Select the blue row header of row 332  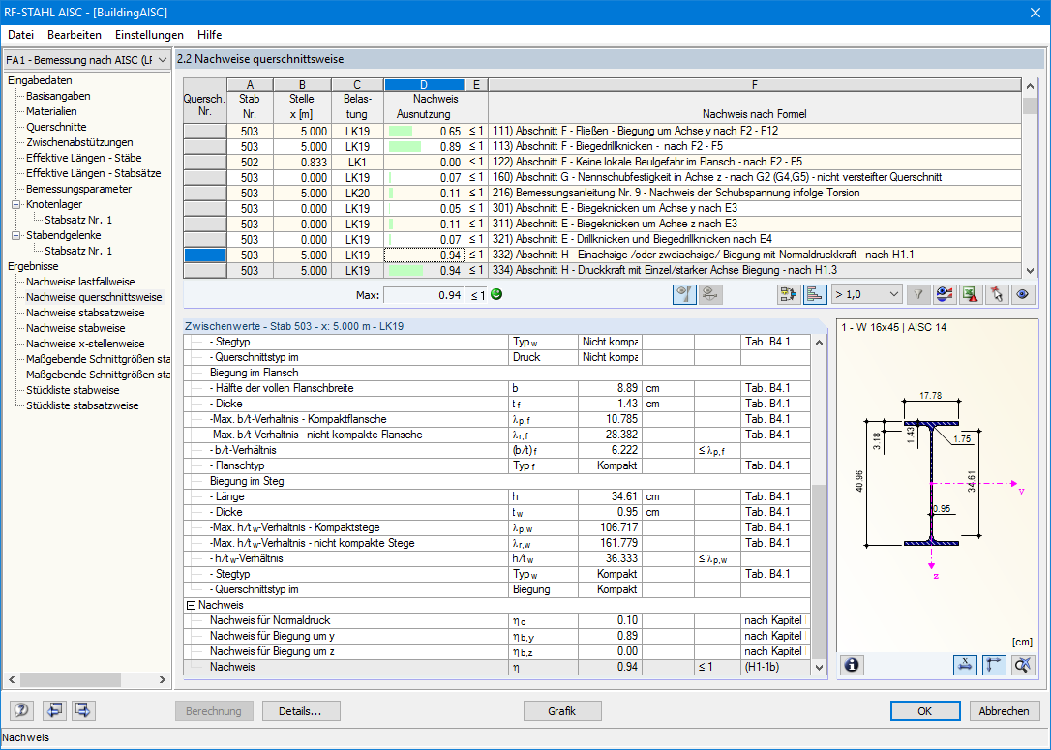(x=205, y=255)
